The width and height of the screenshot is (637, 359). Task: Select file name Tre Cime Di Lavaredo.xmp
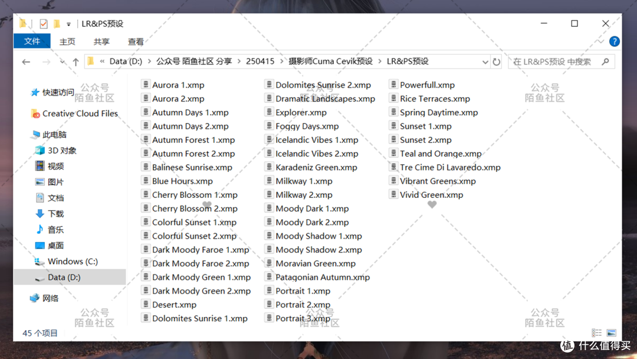450,168
